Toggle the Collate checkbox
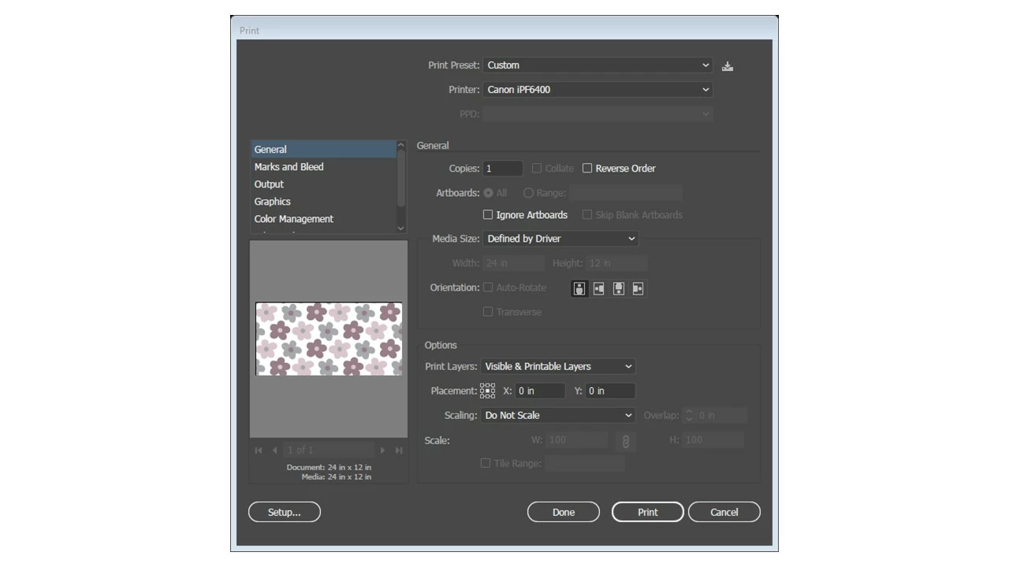The width and height of the screenshot is (1009, 567). point(537,168)
